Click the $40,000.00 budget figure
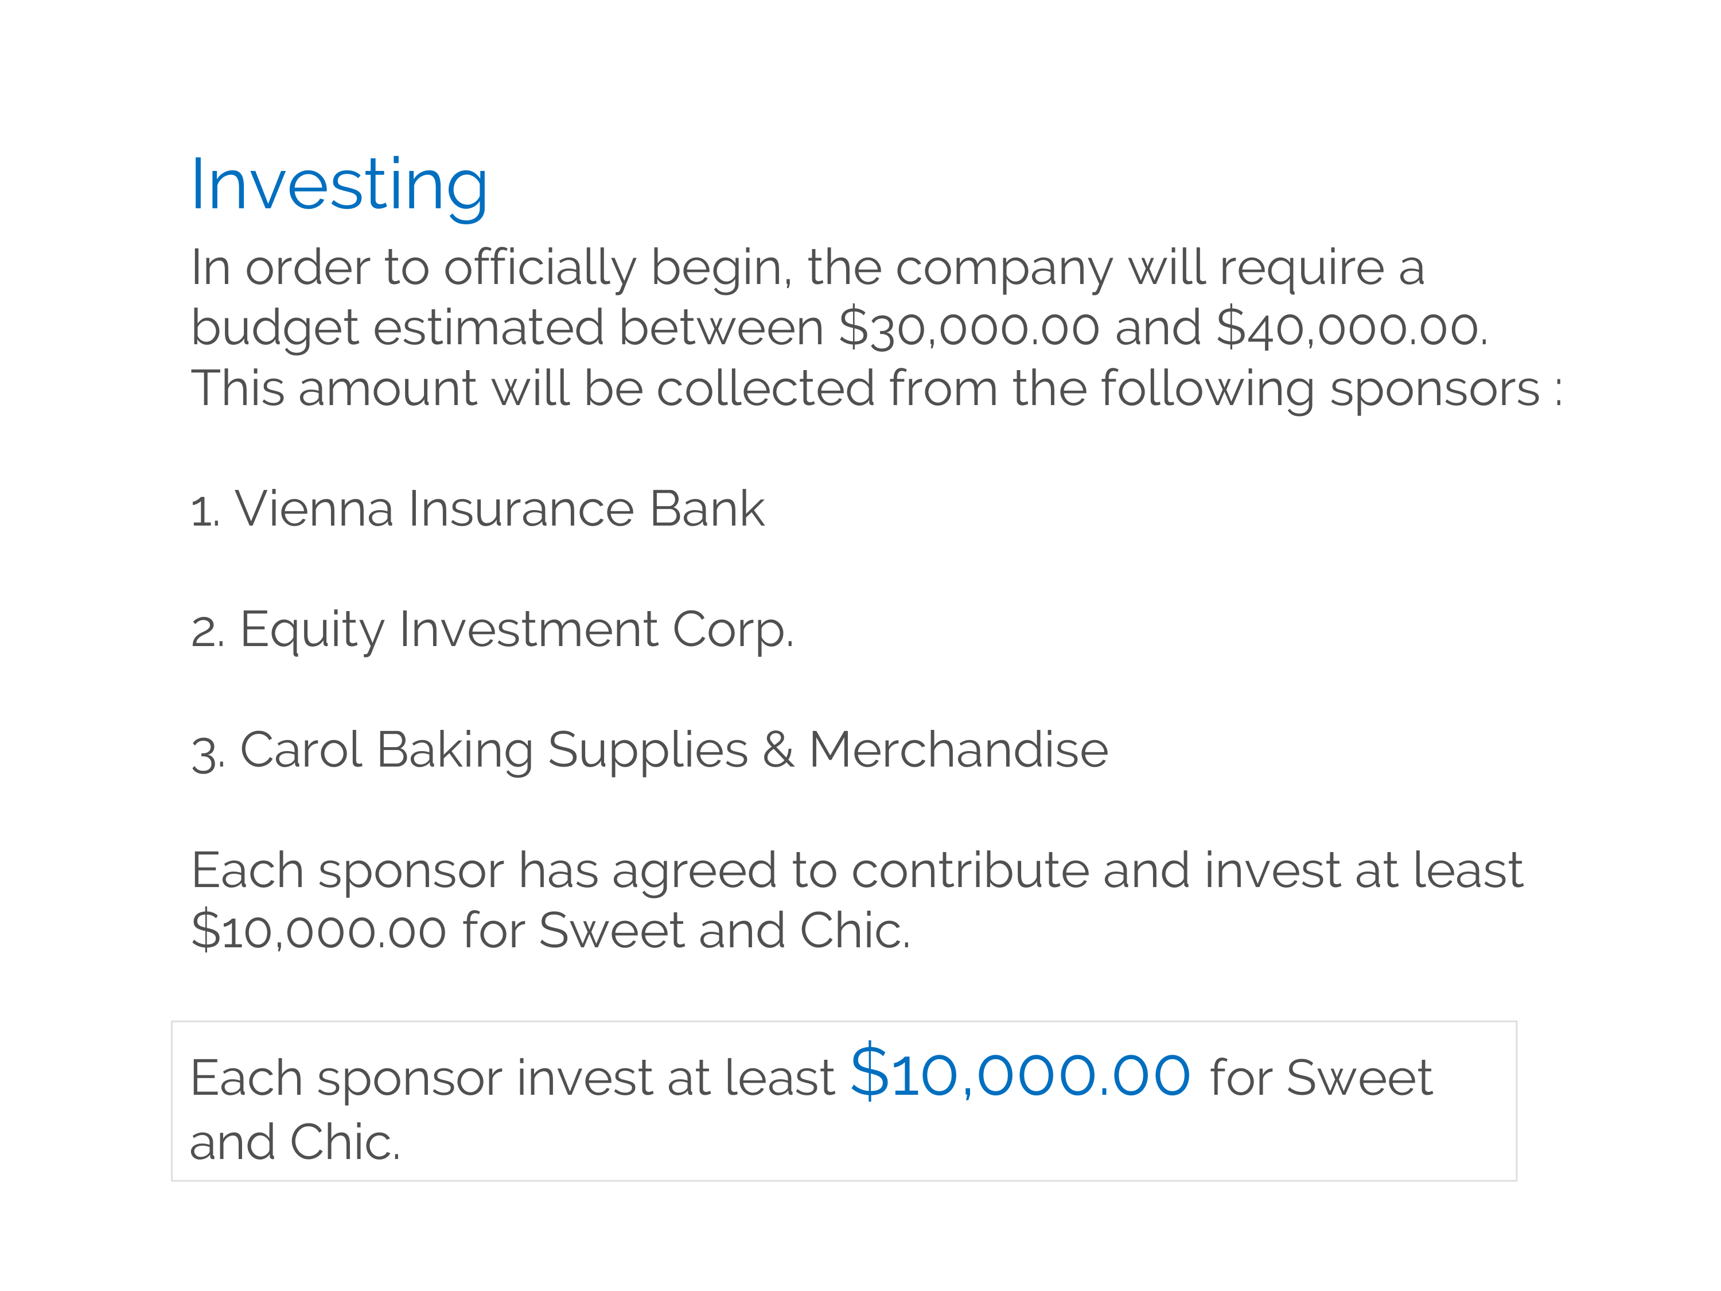The height and width of the screenshot is (1291, 1721). pyautogui.click(x=1352, y=328)
